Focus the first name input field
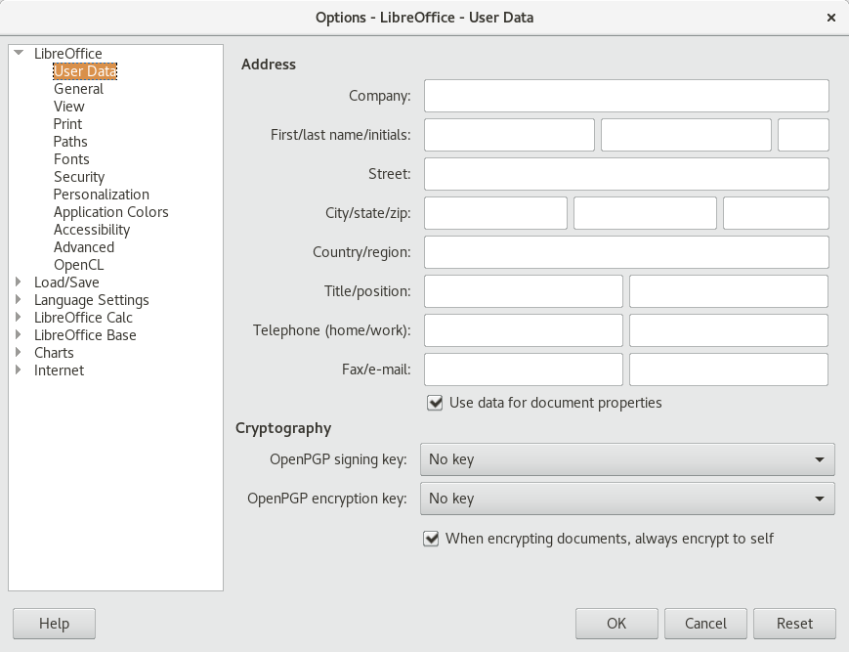Screen dimensions: 849x652 point(509,135)
